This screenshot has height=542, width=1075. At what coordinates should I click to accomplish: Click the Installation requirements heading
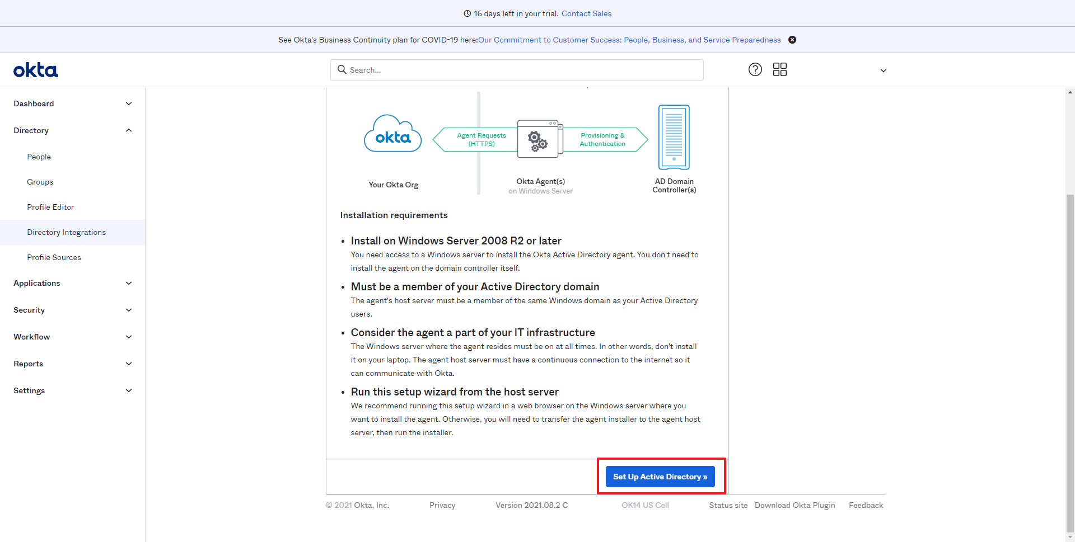pos(394,215)
